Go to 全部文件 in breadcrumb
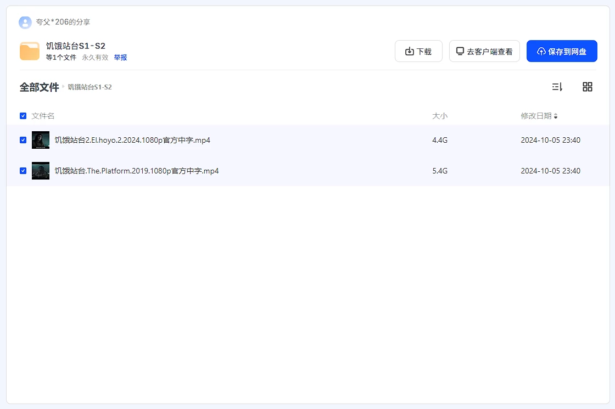615x409 pixels. pyautogui.click(x=39, y=87)
